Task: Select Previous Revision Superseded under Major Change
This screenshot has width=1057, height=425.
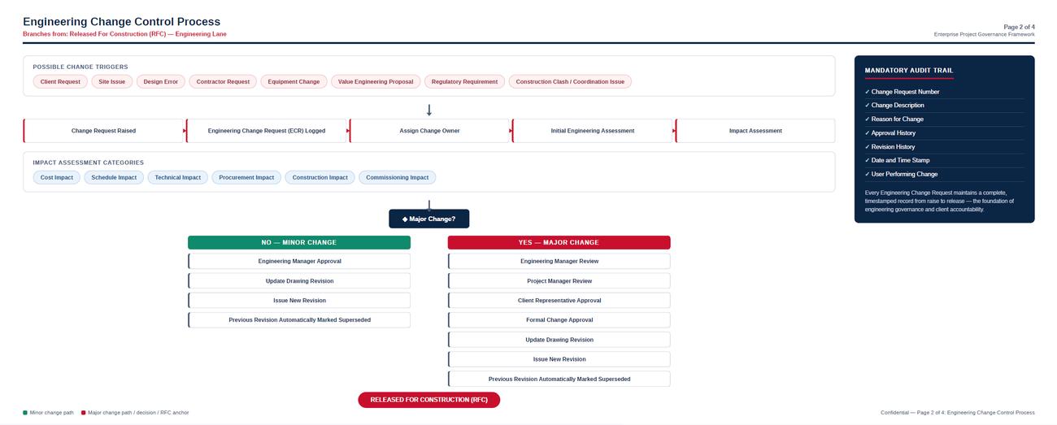Action: pyautogui.click(x=559, y=379)
